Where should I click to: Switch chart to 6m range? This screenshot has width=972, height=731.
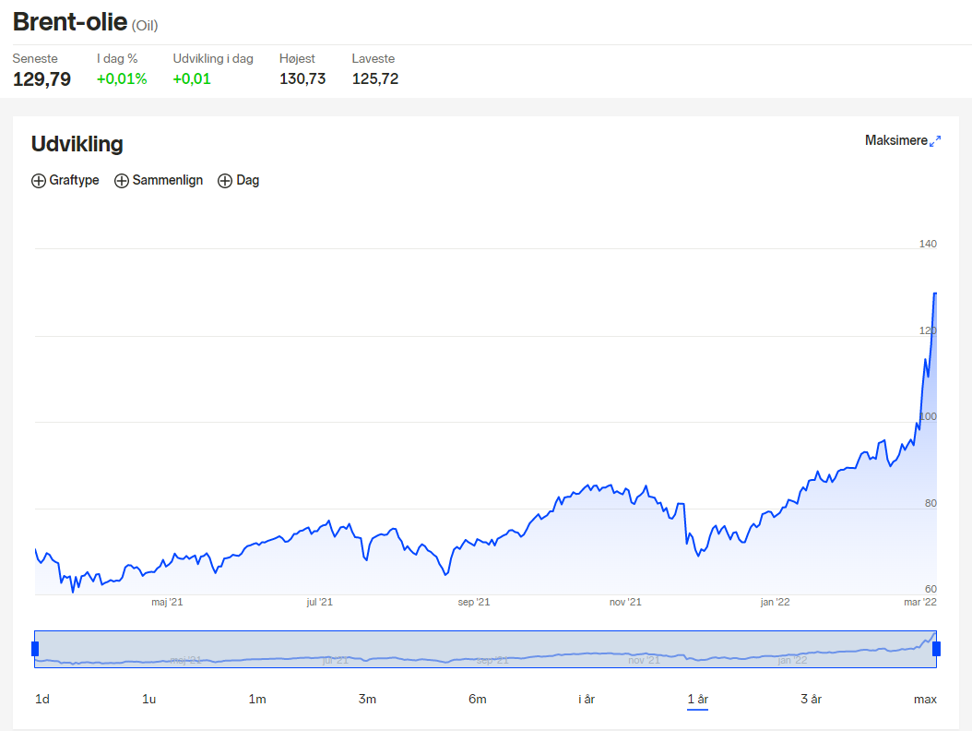[x=478, y=700]
